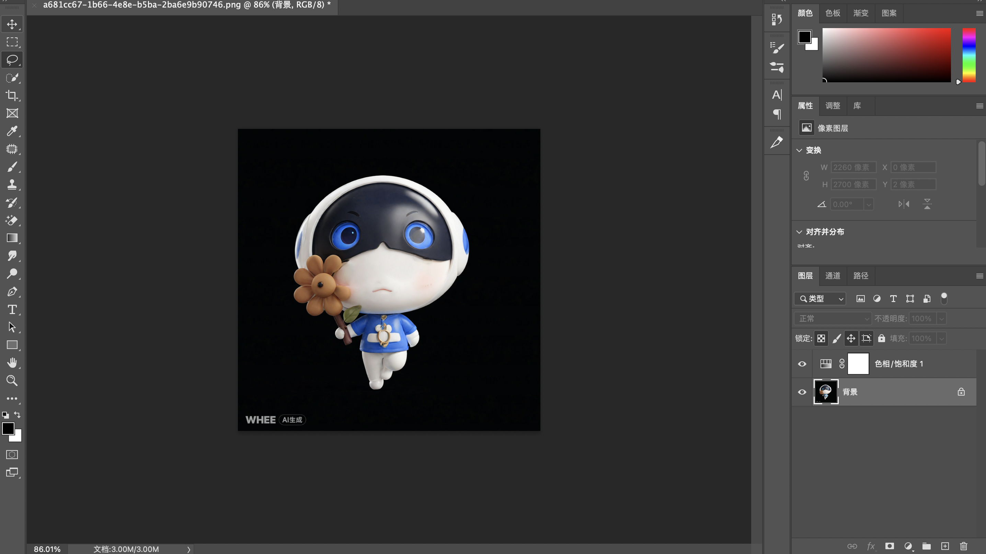Select the Move tool
The height and width of the screenshot is (554, 986).
tap(12, 24)
